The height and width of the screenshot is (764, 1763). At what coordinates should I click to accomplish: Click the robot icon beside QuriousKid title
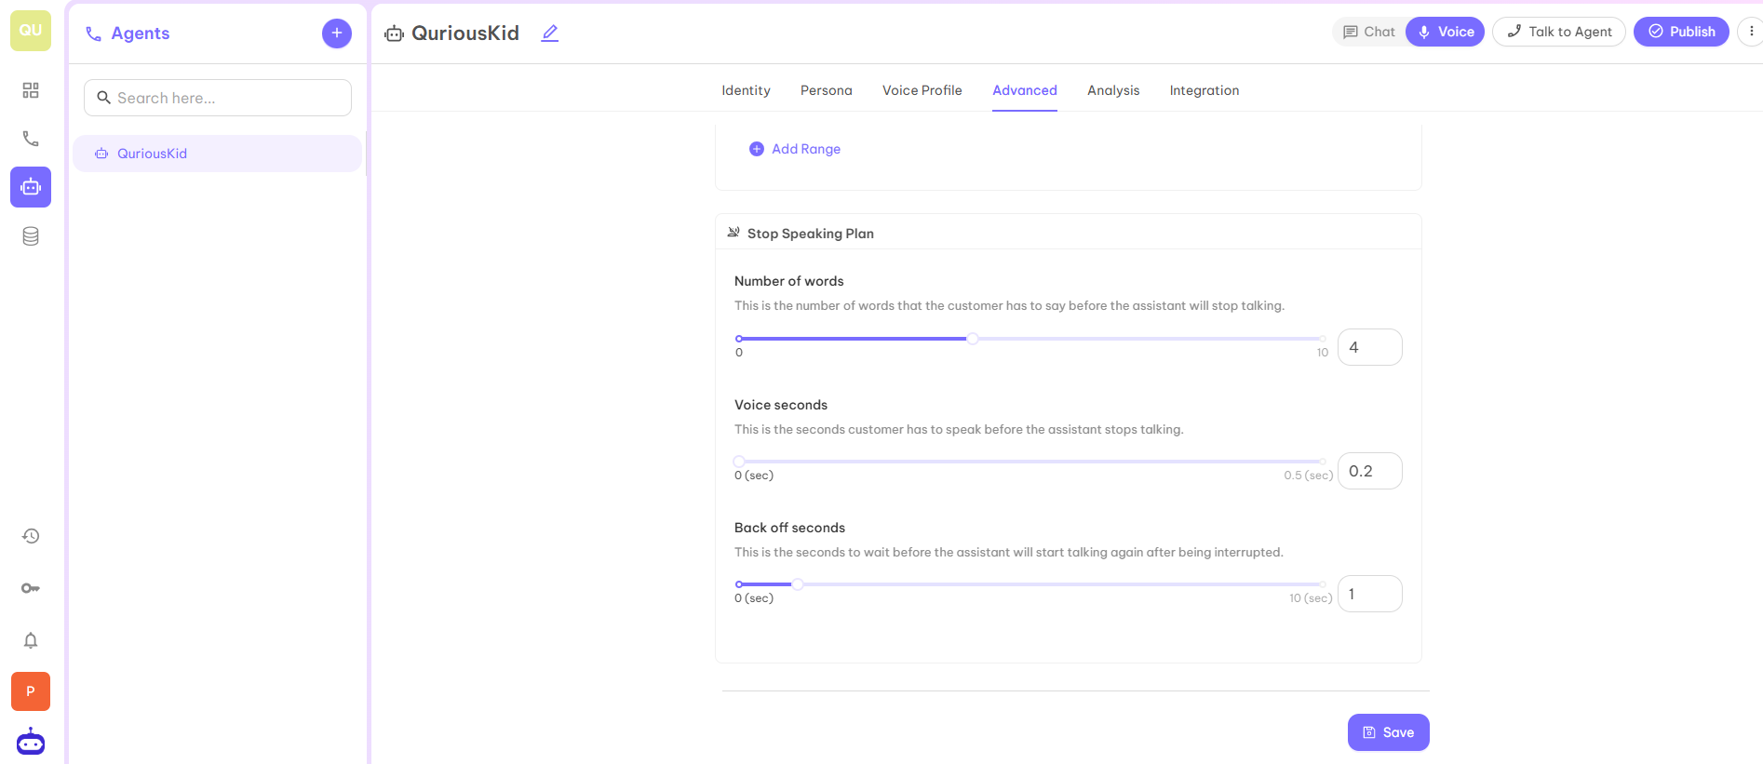point(395,34)
